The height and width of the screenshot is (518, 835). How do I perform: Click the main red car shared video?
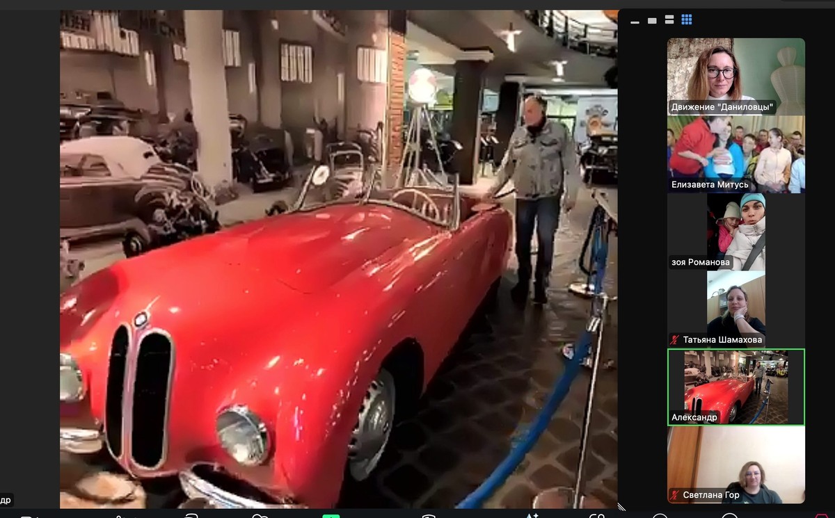338,259
